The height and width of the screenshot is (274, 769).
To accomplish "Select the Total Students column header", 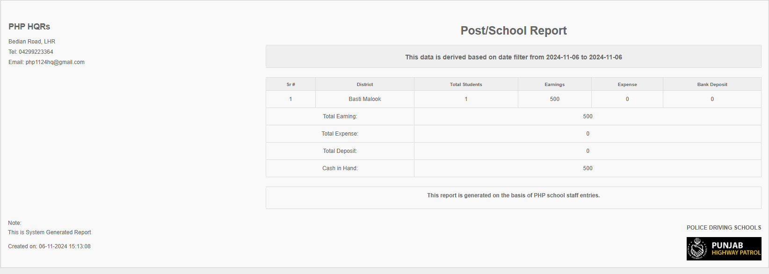I will pyautogui.click(x=465, y=85).
